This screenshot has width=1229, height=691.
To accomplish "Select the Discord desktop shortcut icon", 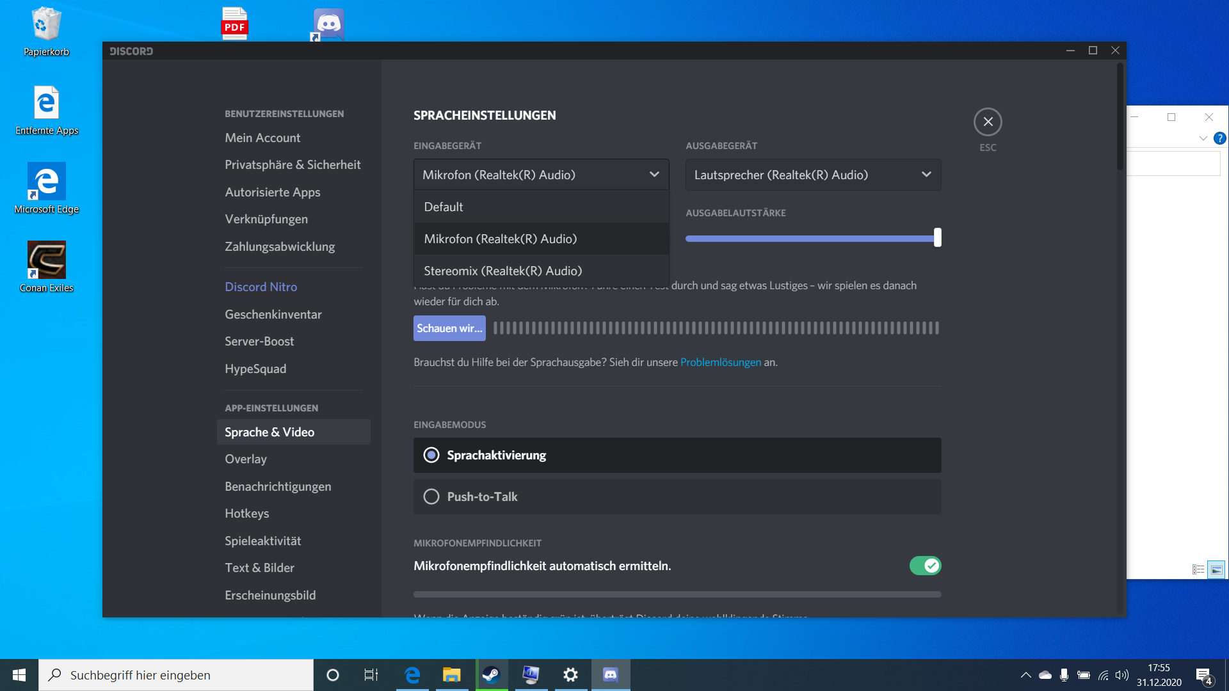I will coord(328,25).
